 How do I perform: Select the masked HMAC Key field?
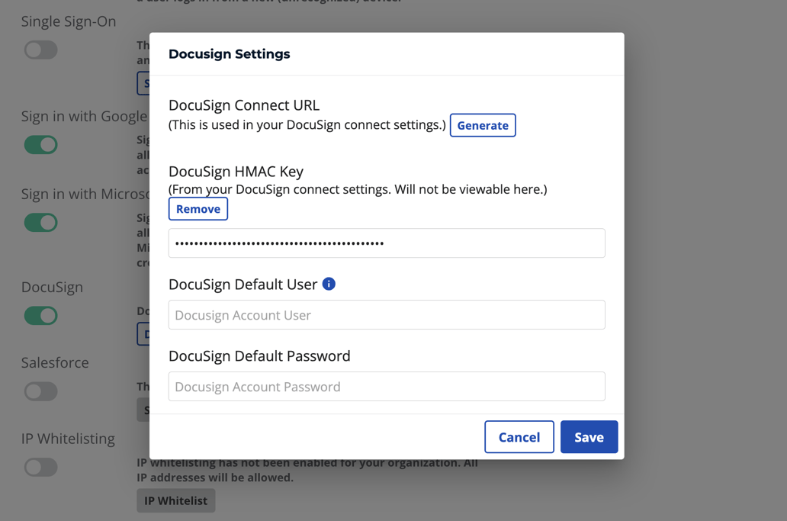click(x=386, y=243)
